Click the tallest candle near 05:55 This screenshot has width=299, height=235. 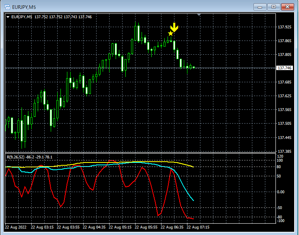(x=136, y=33)
